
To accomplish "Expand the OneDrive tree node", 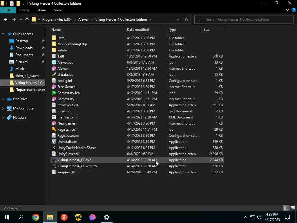I will (x=3, y=99).
